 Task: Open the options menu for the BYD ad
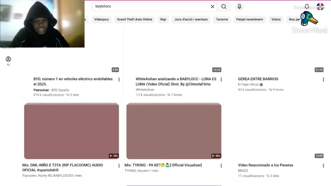coord(119,80)
